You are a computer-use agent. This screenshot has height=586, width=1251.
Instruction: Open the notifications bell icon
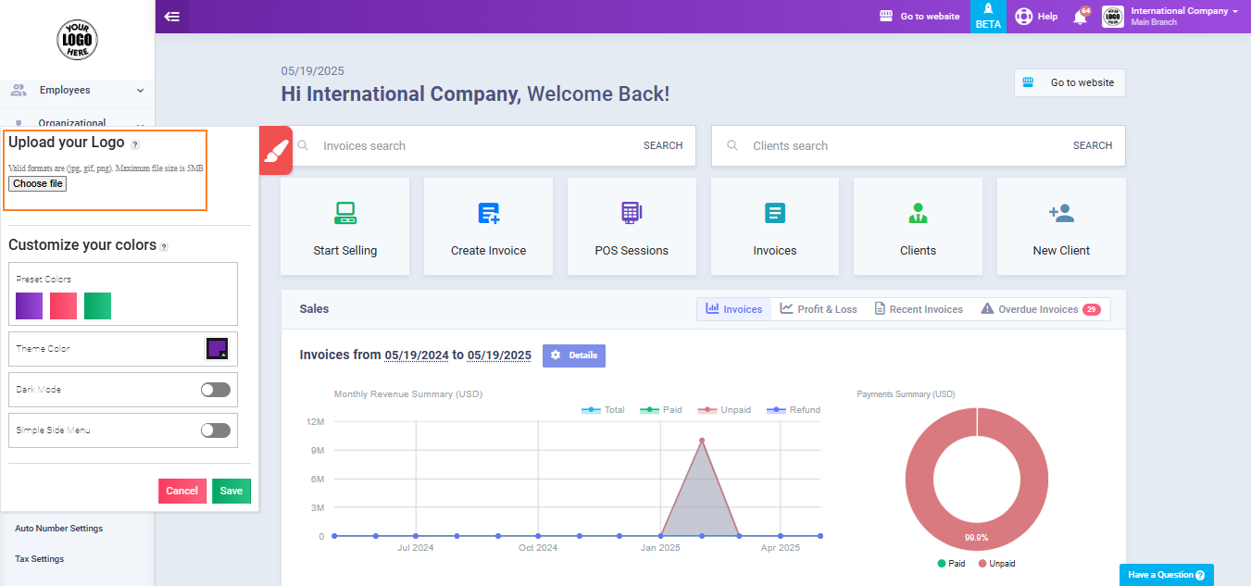pyautogui.click(x=1080, y=17)
